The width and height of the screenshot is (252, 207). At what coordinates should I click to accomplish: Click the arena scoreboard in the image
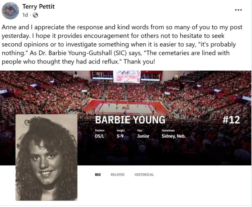(x=127, y=77)
